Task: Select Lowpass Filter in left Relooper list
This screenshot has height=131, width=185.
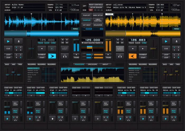Action: click(x=33, y=68)
